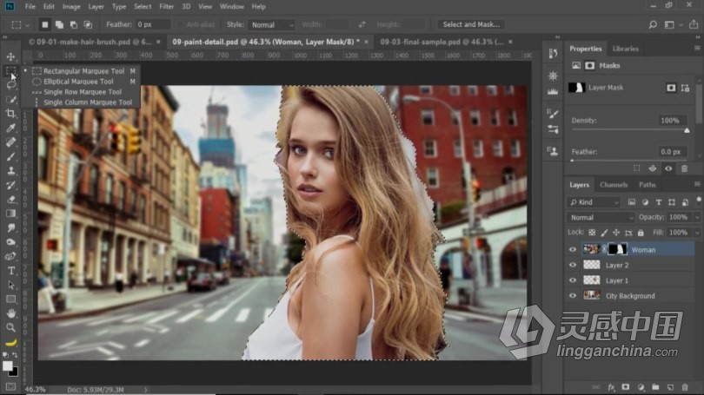Open the search magnifier icon
The width and height of the screenshot is (704, 395).
point(653,24)
